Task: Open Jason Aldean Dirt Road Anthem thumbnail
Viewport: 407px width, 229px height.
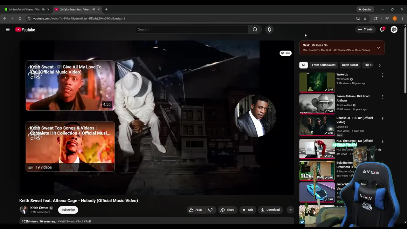Action: coord(317,104)
